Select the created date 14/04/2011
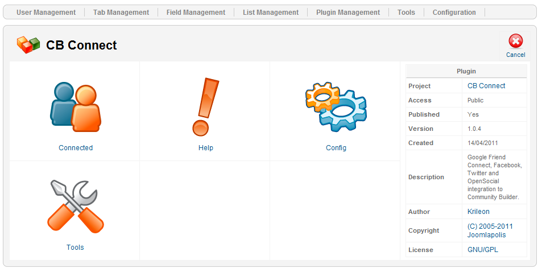This screenshot has width=538, height=268. point(482,143)
